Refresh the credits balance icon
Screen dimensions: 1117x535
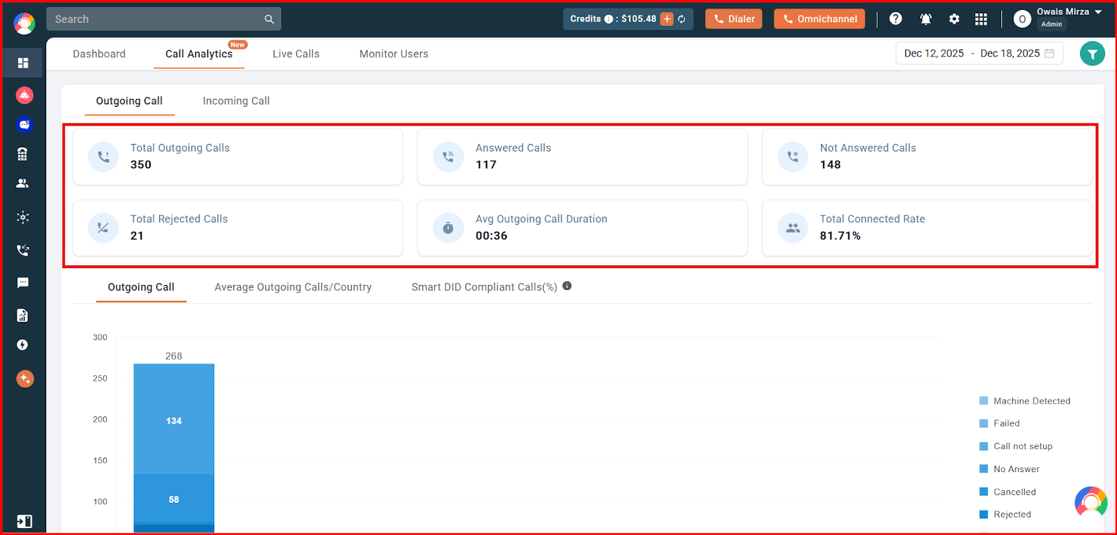click(x=682, y=20)
